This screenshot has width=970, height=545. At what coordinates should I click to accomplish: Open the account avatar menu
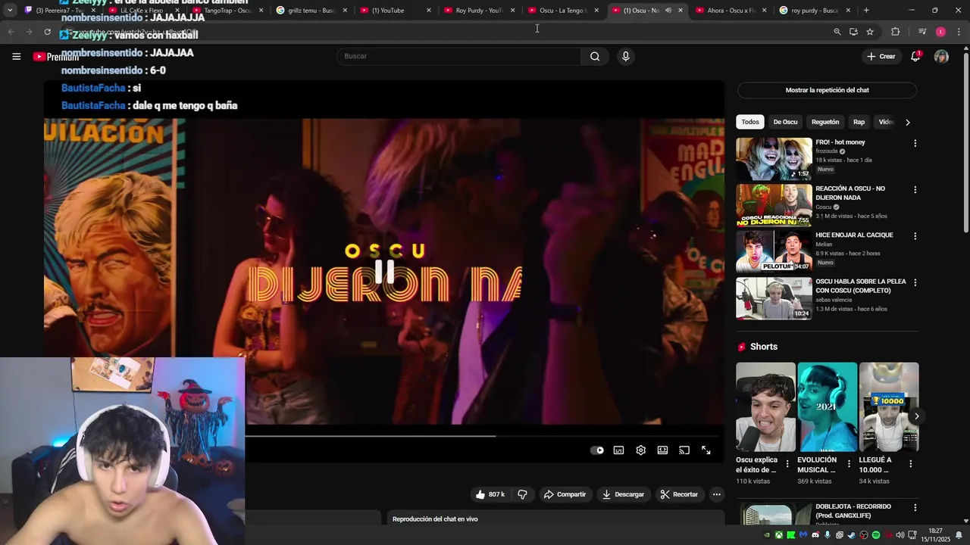tap(941, 56)
